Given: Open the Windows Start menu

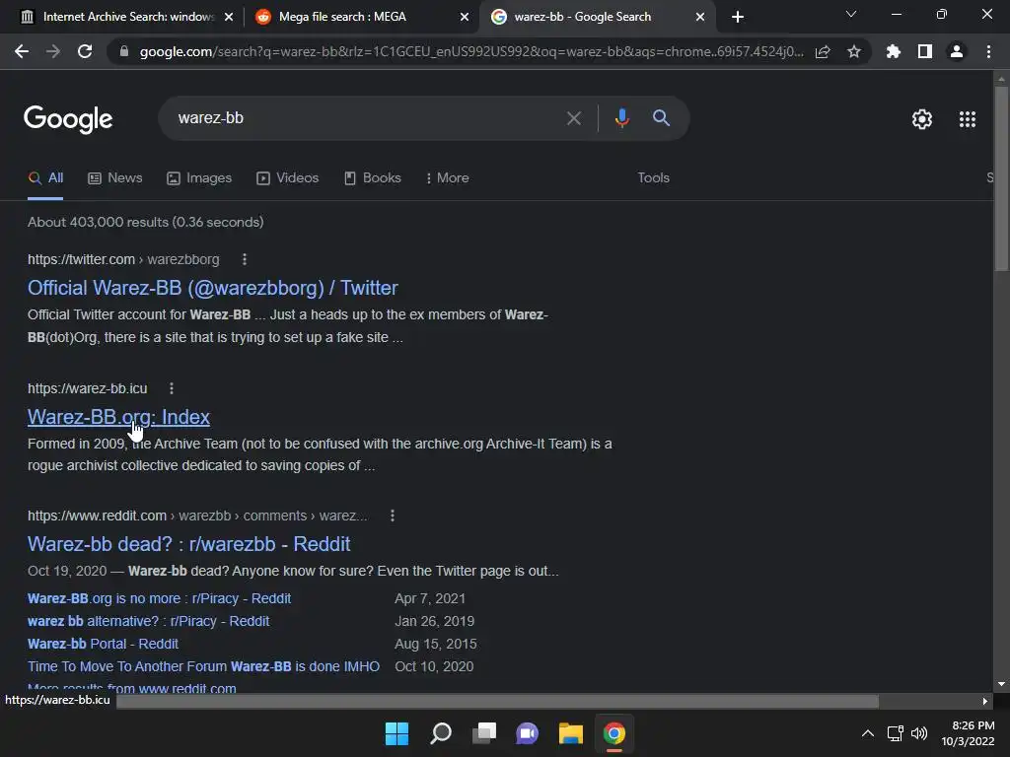Looking at the screenshot, I should 397,733.
